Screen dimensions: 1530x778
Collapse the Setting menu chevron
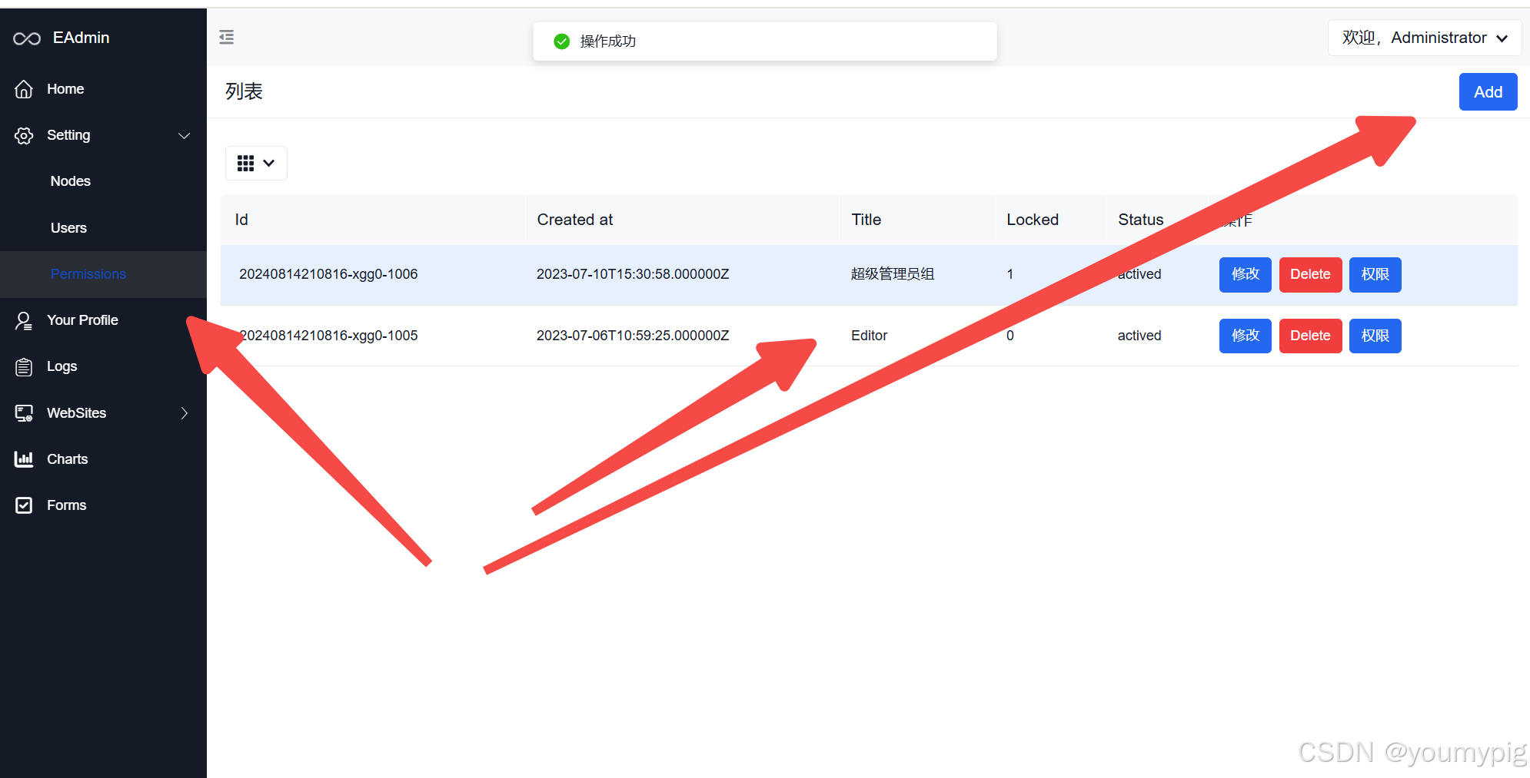pos(184,136)
